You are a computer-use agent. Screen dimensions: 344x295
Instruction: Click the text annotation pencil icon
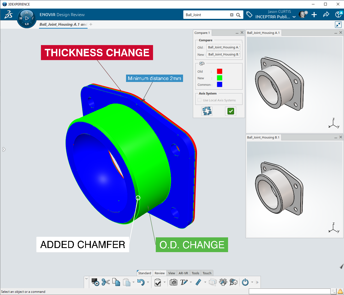coord(184,282)
